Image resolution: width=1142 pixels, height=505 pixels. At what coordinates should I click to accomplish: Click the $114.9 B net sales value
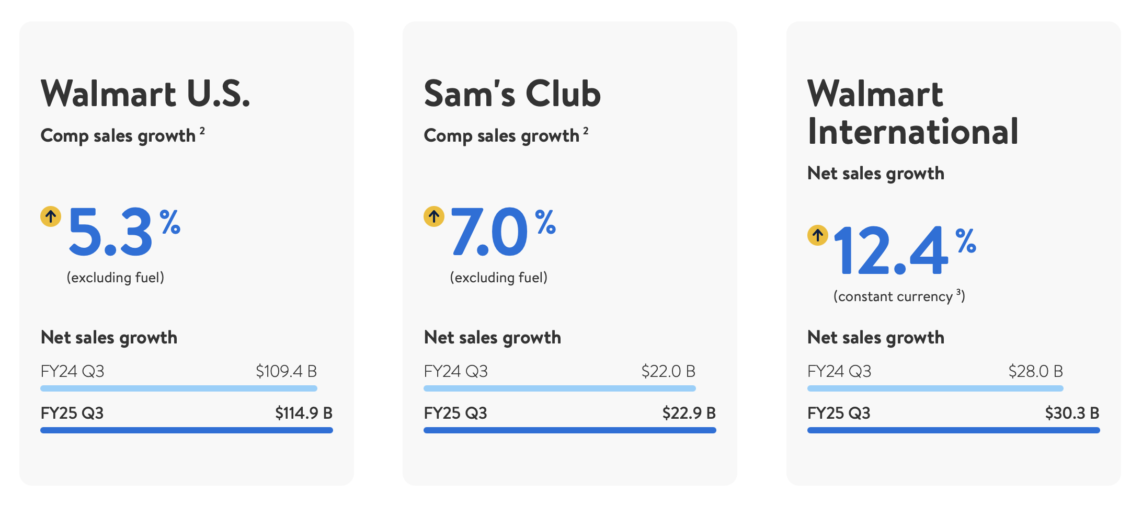[x=304, y=413]
